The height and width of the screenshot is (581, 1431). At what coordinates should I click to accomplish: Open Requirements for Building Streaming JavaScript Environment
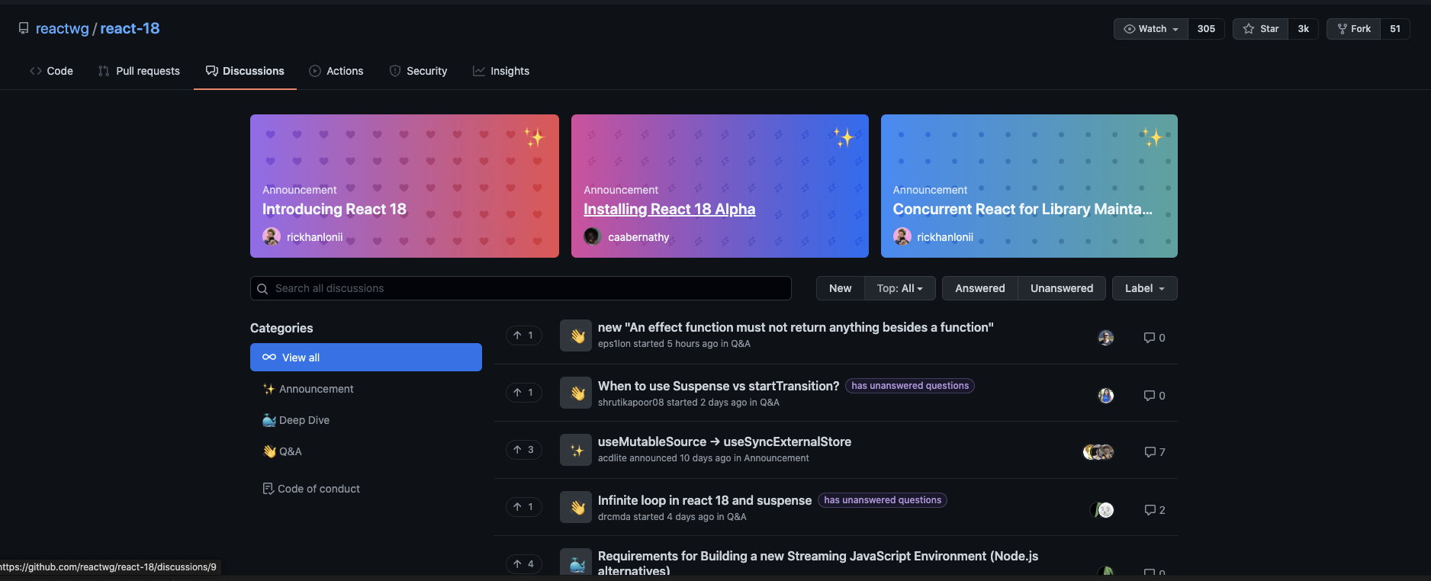click(x=818, y=563)
